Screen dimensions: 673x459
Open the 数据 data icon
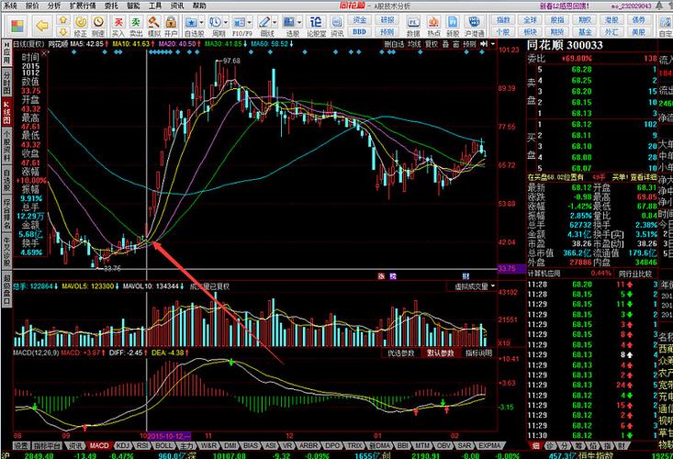coord(413,22)
